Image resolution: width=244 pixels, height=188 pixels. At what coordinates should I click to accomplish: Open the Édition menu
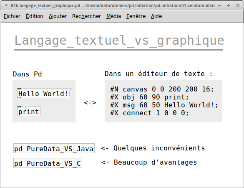tap(34, 16)
